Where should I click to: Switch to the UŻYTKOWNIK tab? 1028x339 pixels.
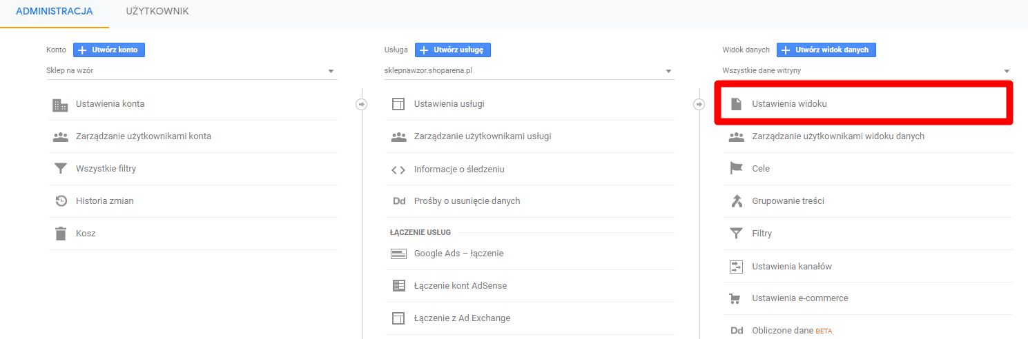(158, 12)
